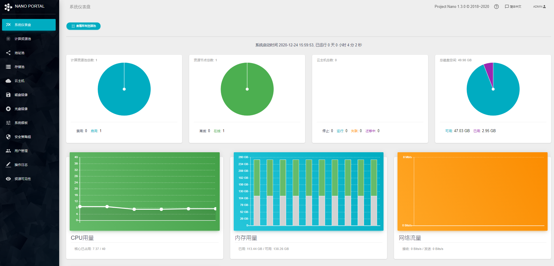Open the 简体中文 language selector
554x266 pixels.
(513, 7)
